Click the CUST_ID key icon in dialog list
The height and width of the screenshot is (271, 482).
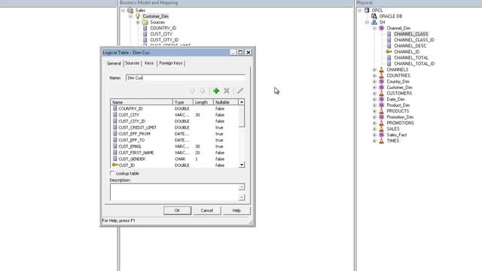[x=115, y=165]
